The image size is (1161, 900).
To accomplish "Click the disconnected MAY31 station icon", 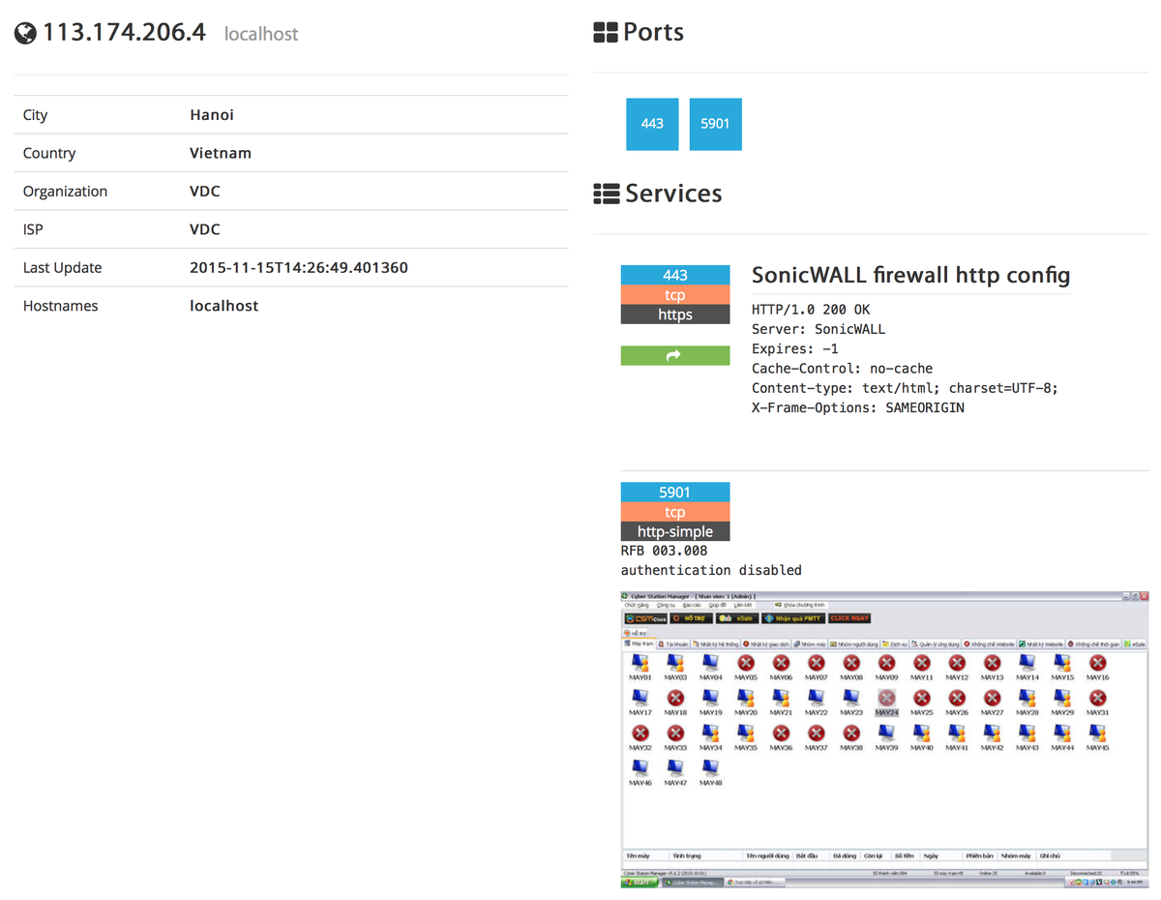I will [1097, 698].
